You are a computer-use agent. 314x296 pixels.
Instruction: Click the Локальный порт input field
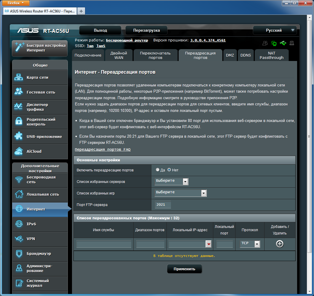point(225,244)
